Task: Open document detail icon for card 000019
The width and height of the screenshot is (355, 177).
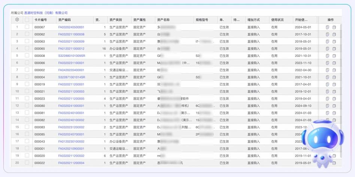Action: pos(327,85)
